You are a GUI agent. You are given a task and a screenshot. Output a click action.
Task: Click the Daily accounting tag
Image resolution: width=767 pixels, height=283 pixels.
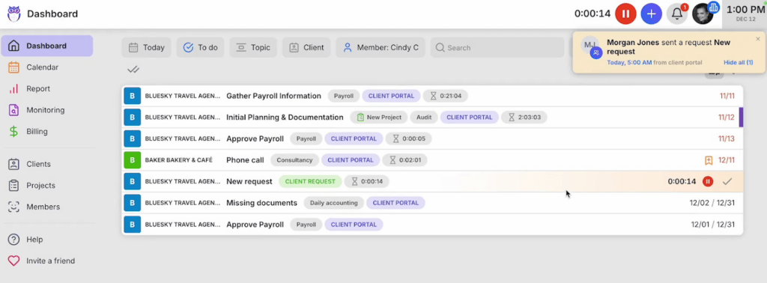coord(333,203)
